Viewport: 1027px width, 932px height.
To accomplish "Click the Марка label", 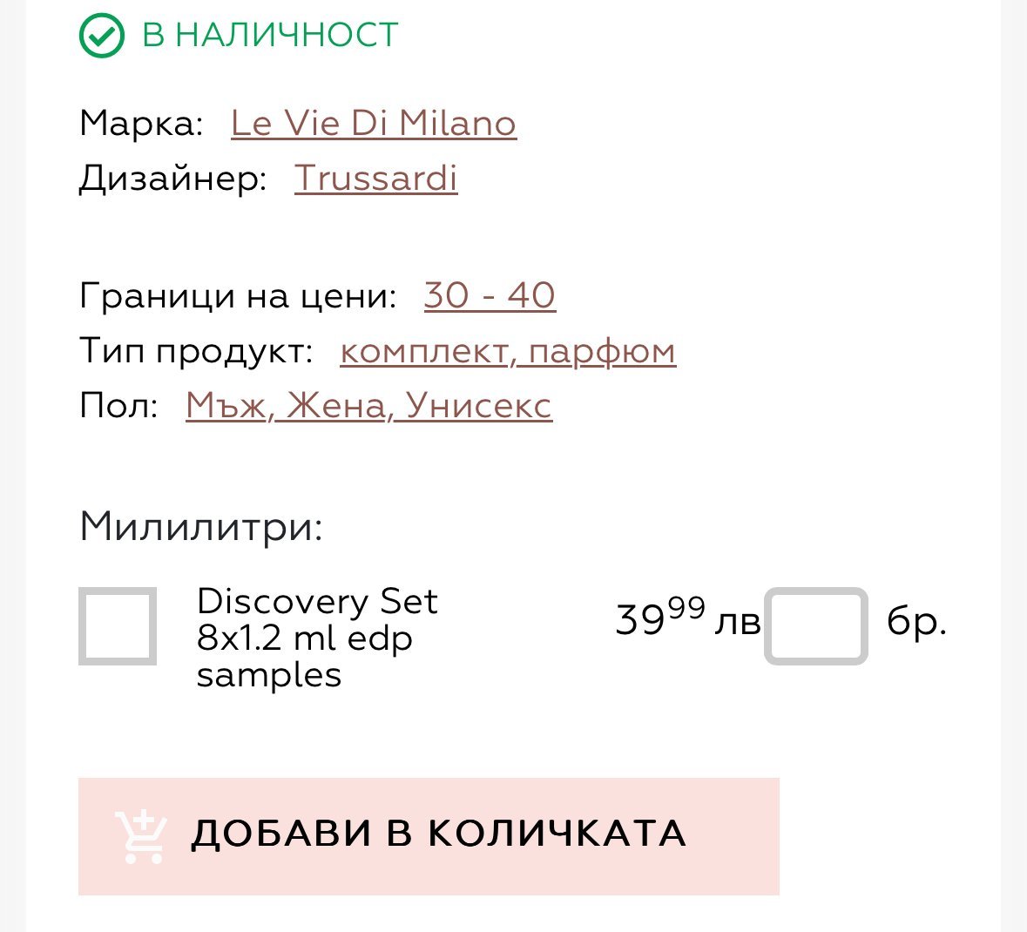I will [x=141, y=123].
